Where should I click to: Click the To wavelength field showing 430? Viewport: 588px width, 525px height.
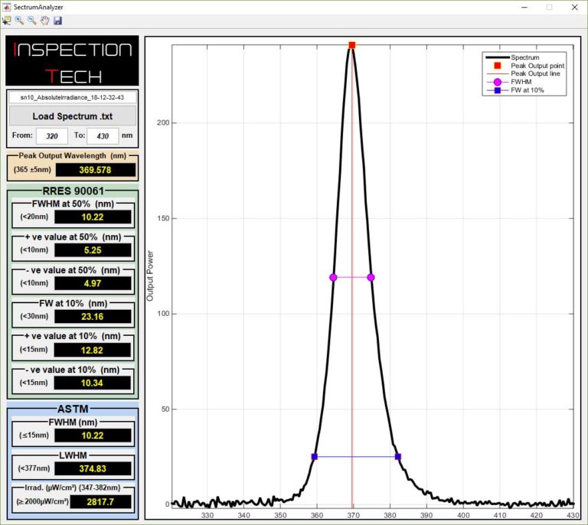[103, 135]
